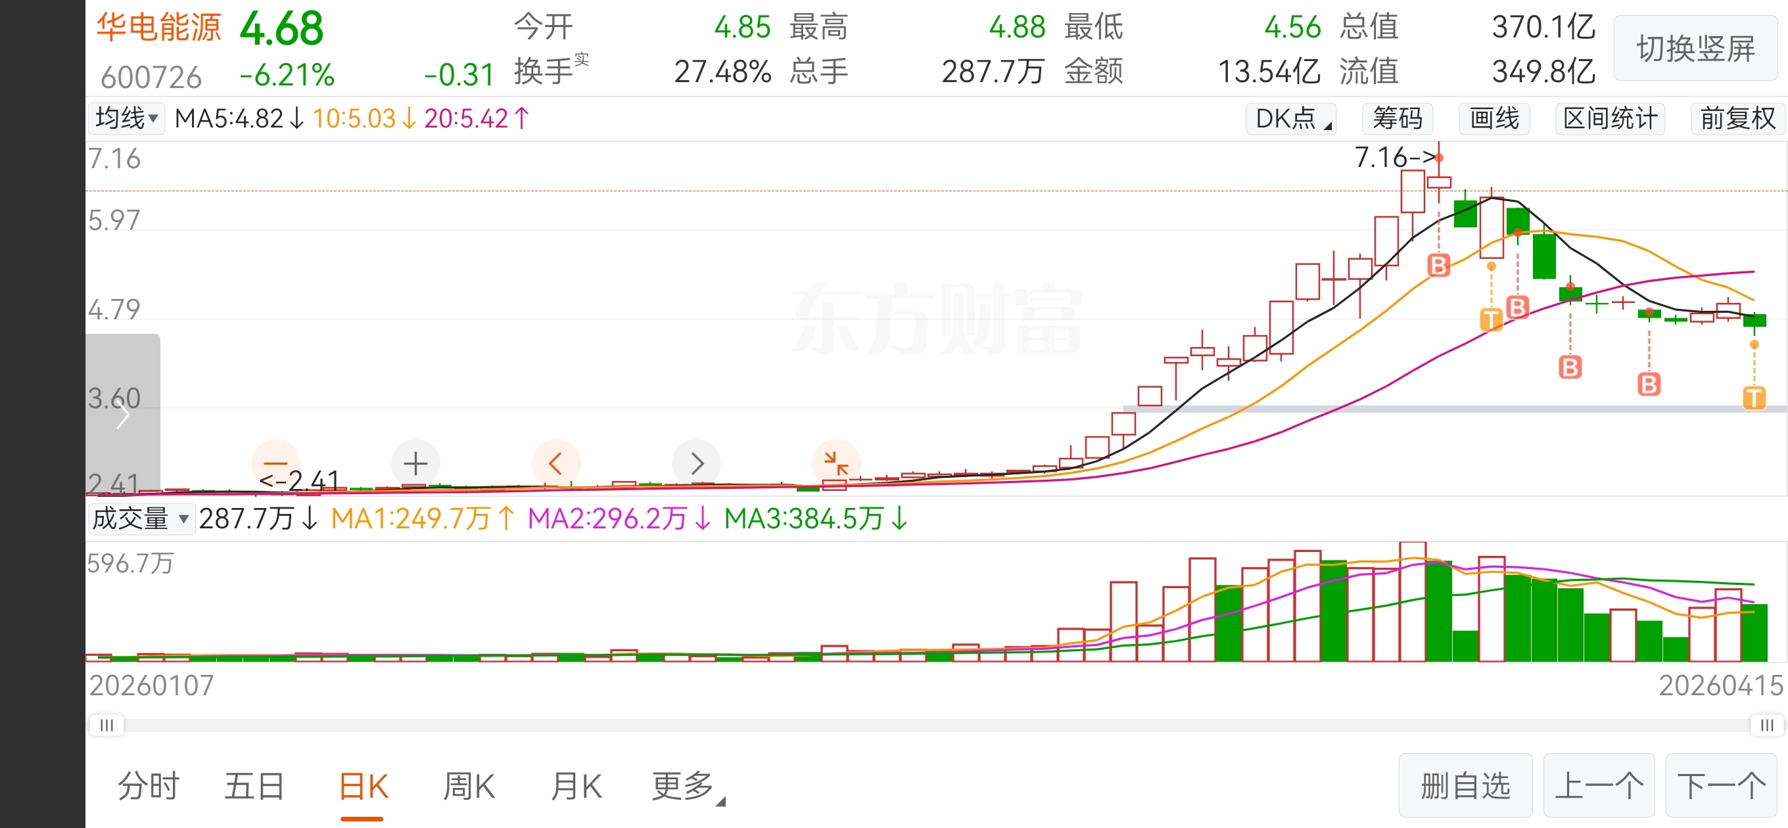Go to next stock 下一个
This screenshot has width=1788, height=828.
tap(1722, 786)
